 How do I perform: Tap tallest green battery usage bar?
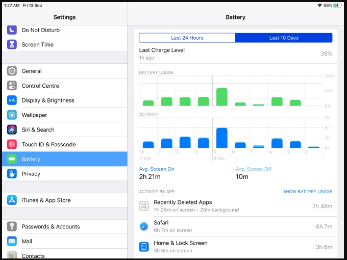[x=221, y=97]
